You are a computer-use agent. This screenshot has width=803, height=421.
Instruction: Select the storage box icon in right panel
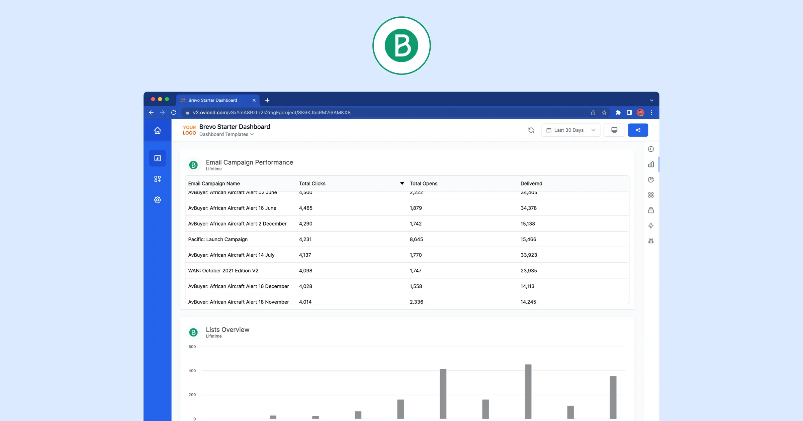(651, 210)
